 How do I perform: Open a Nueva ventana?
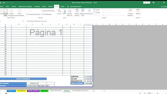click(77, 13)
